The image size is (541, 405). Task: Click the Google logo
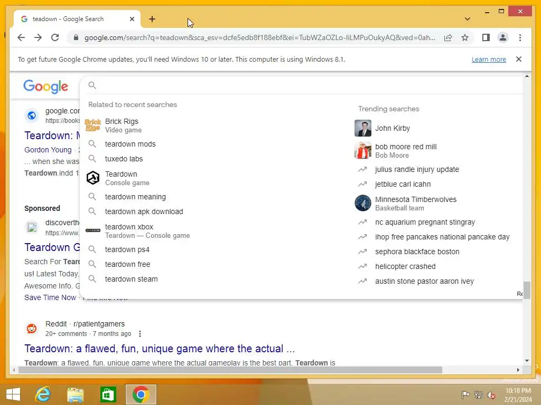45,86
